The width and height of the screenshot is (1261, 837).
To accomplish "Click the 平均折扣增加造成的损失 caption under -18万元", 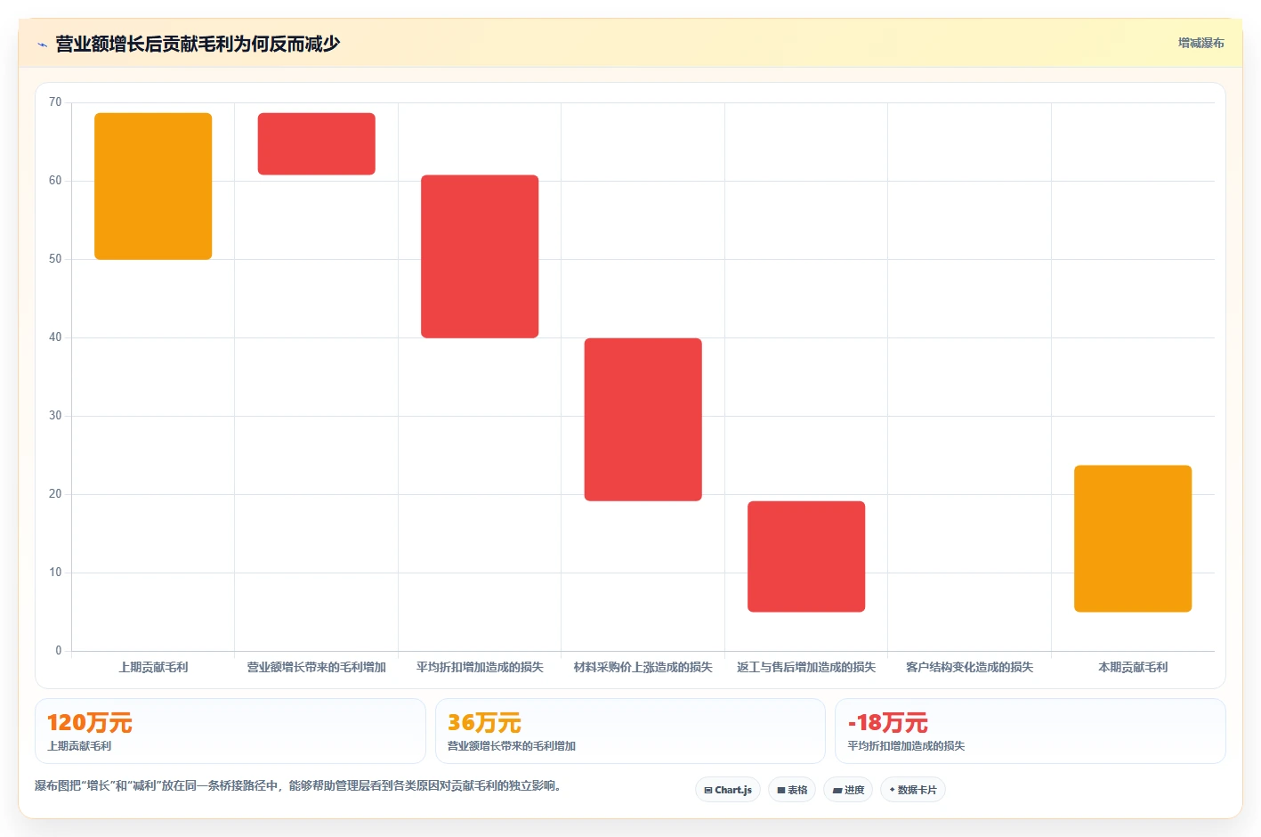I will point(906,746).
